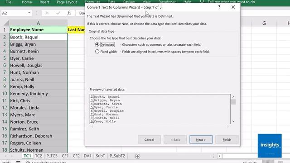Select cell Norton, Bruce
This screenshot has width=290, height=163.
(x=38, y=122)
